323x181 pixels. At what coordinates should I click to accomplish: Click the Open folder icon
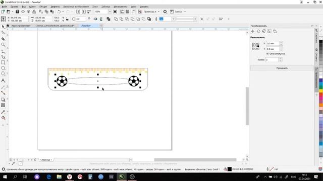click(x=9, y=12)
